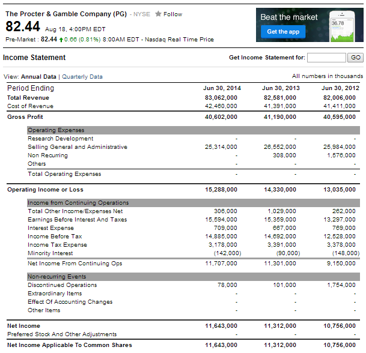Click the Income Statement heading
Image resolution: width=366 pixels, height=353 pixels.
34,58
